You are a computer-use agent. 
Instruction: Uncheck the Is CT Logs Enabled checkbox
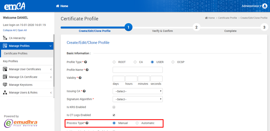[x=114, y=115]
